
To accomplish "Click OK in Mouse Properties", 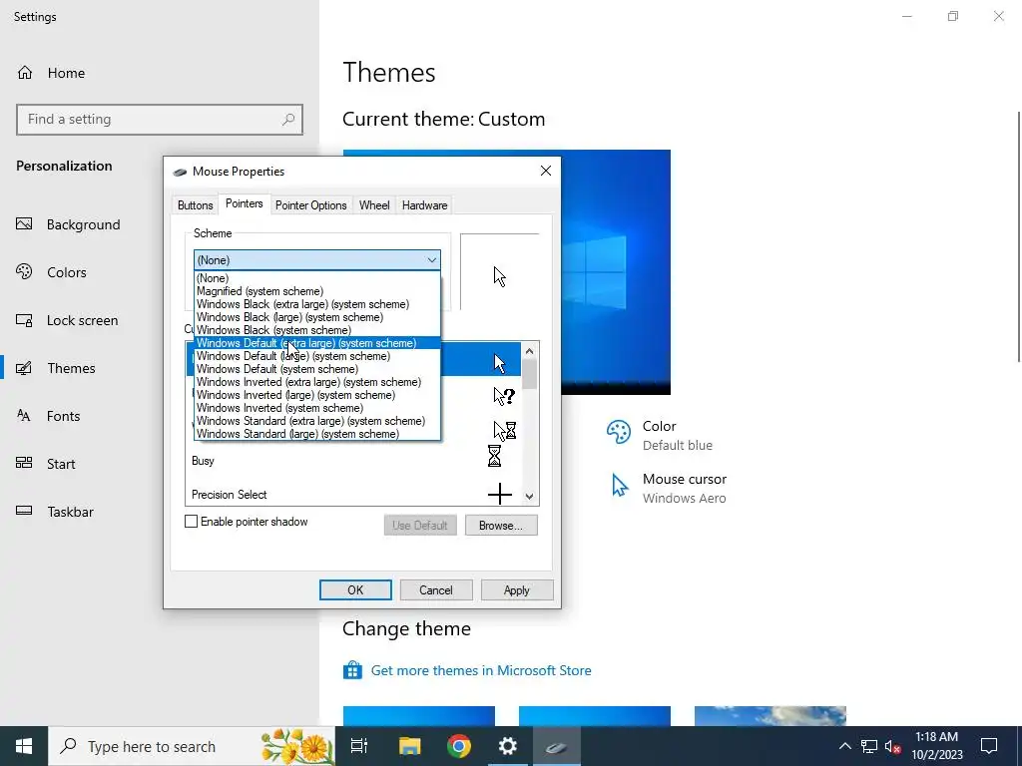I will 355,590.
